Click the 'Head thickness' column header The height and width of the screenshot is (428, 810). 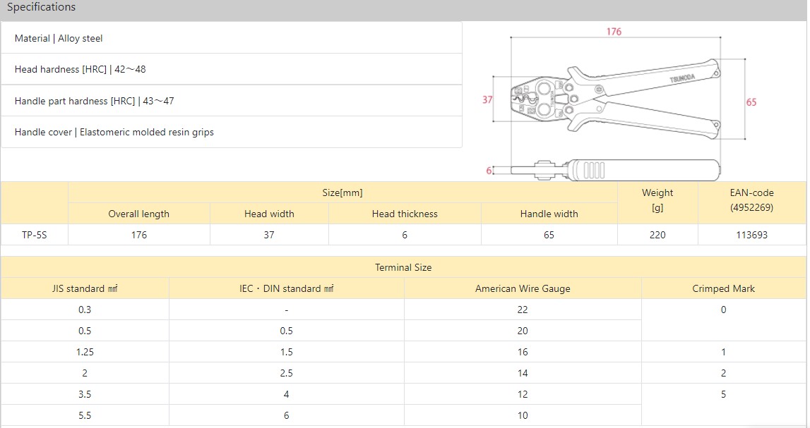[x=405, y=214]
